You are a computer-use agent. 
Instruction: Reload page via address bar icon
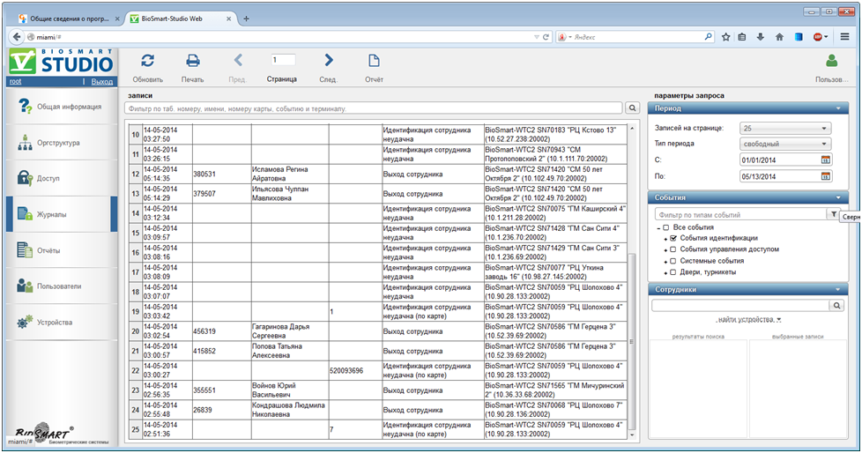tap(546, 37)
